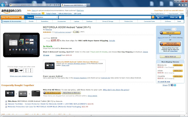The image size is (188, 117).
Task: Uncheck This item MOTOROLA XOOM checkbox
Action: [x=6, y=101]
